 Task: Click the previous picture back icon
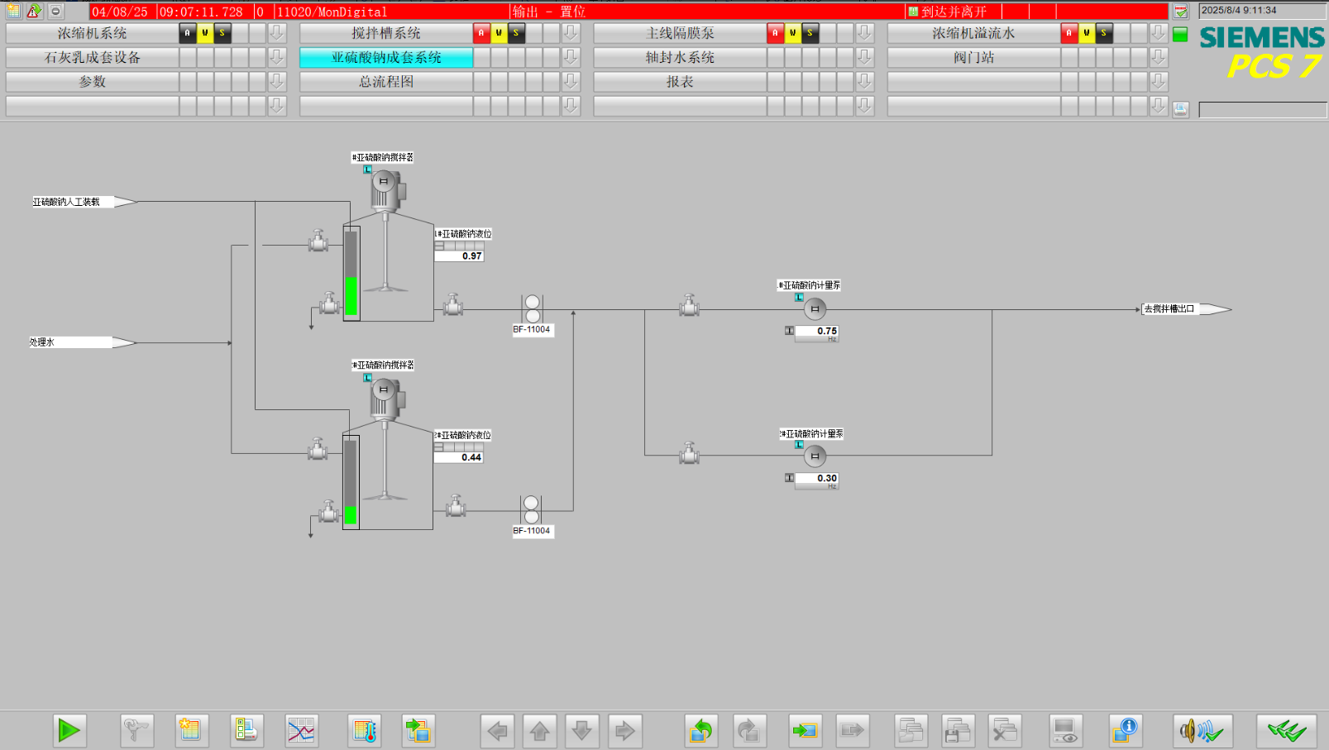701,730
